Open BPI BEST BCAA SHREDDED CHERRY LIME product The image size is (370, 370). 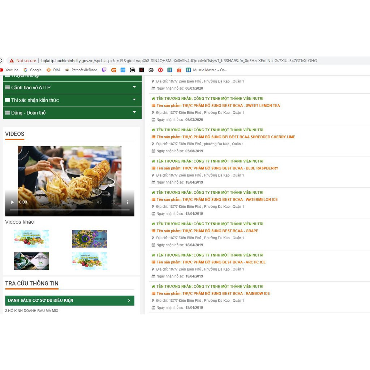225,137
